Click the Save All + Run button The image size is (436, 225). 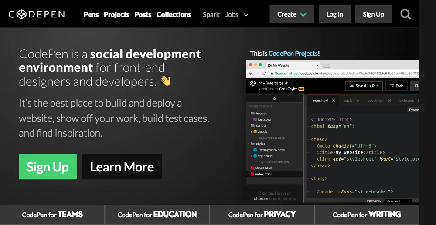pos(364,86)
